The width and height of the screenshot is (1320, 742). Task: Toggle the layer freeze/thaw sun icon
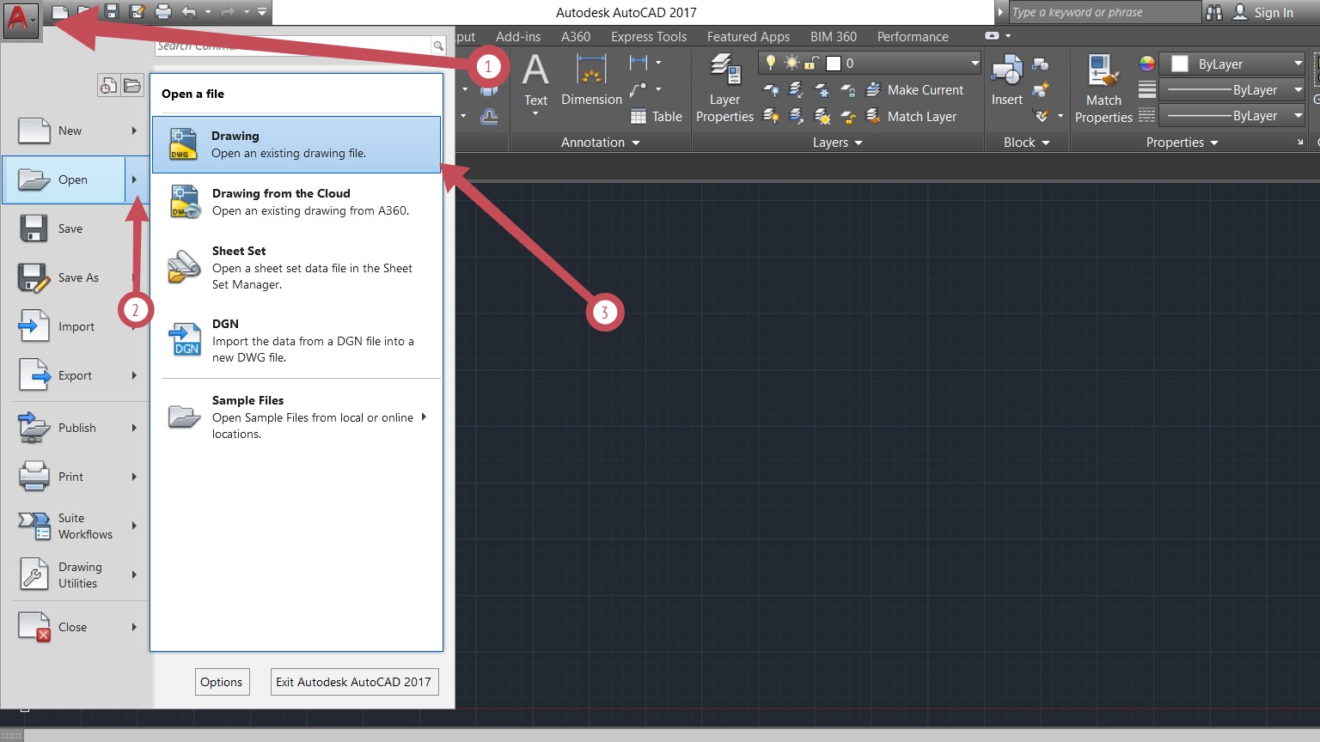pos(791,63)
